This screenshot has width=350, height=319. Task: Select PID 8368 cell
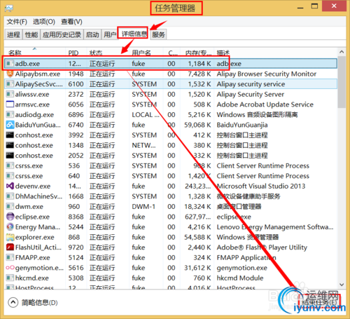point(76,217)
